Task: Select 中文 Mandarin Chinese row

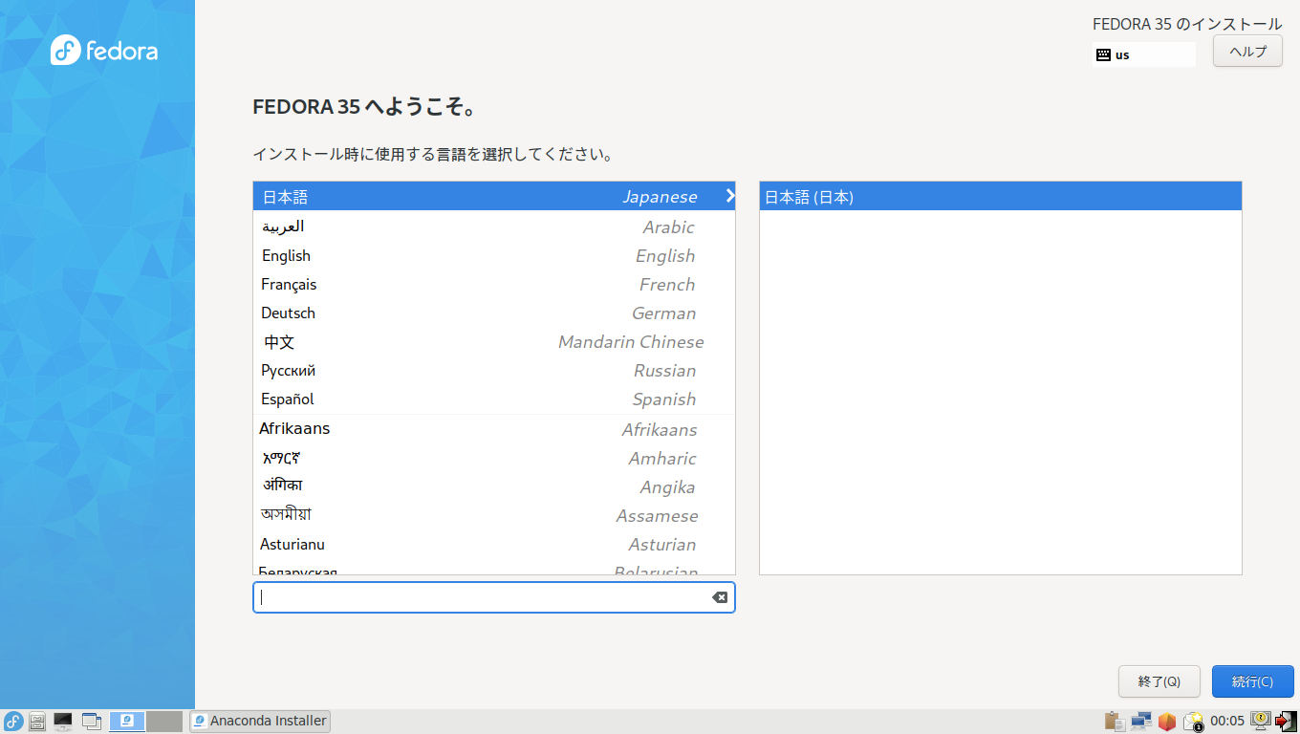Action: click(x=494, y=341)
